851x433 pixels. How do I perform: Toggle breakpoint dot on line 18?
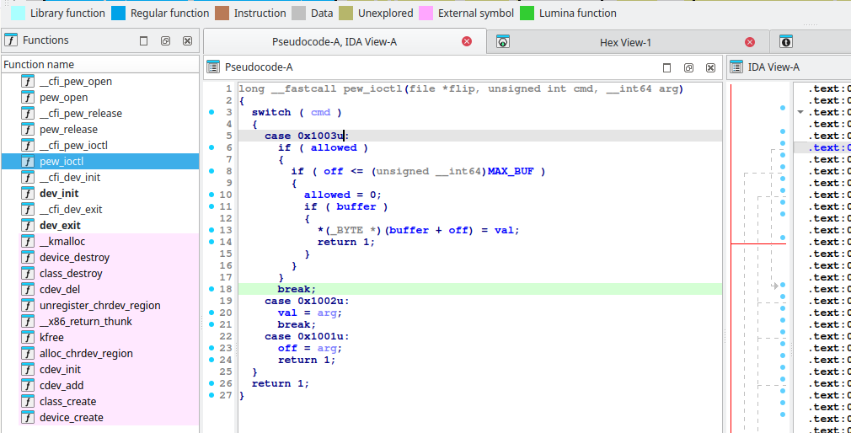point(211,289)
